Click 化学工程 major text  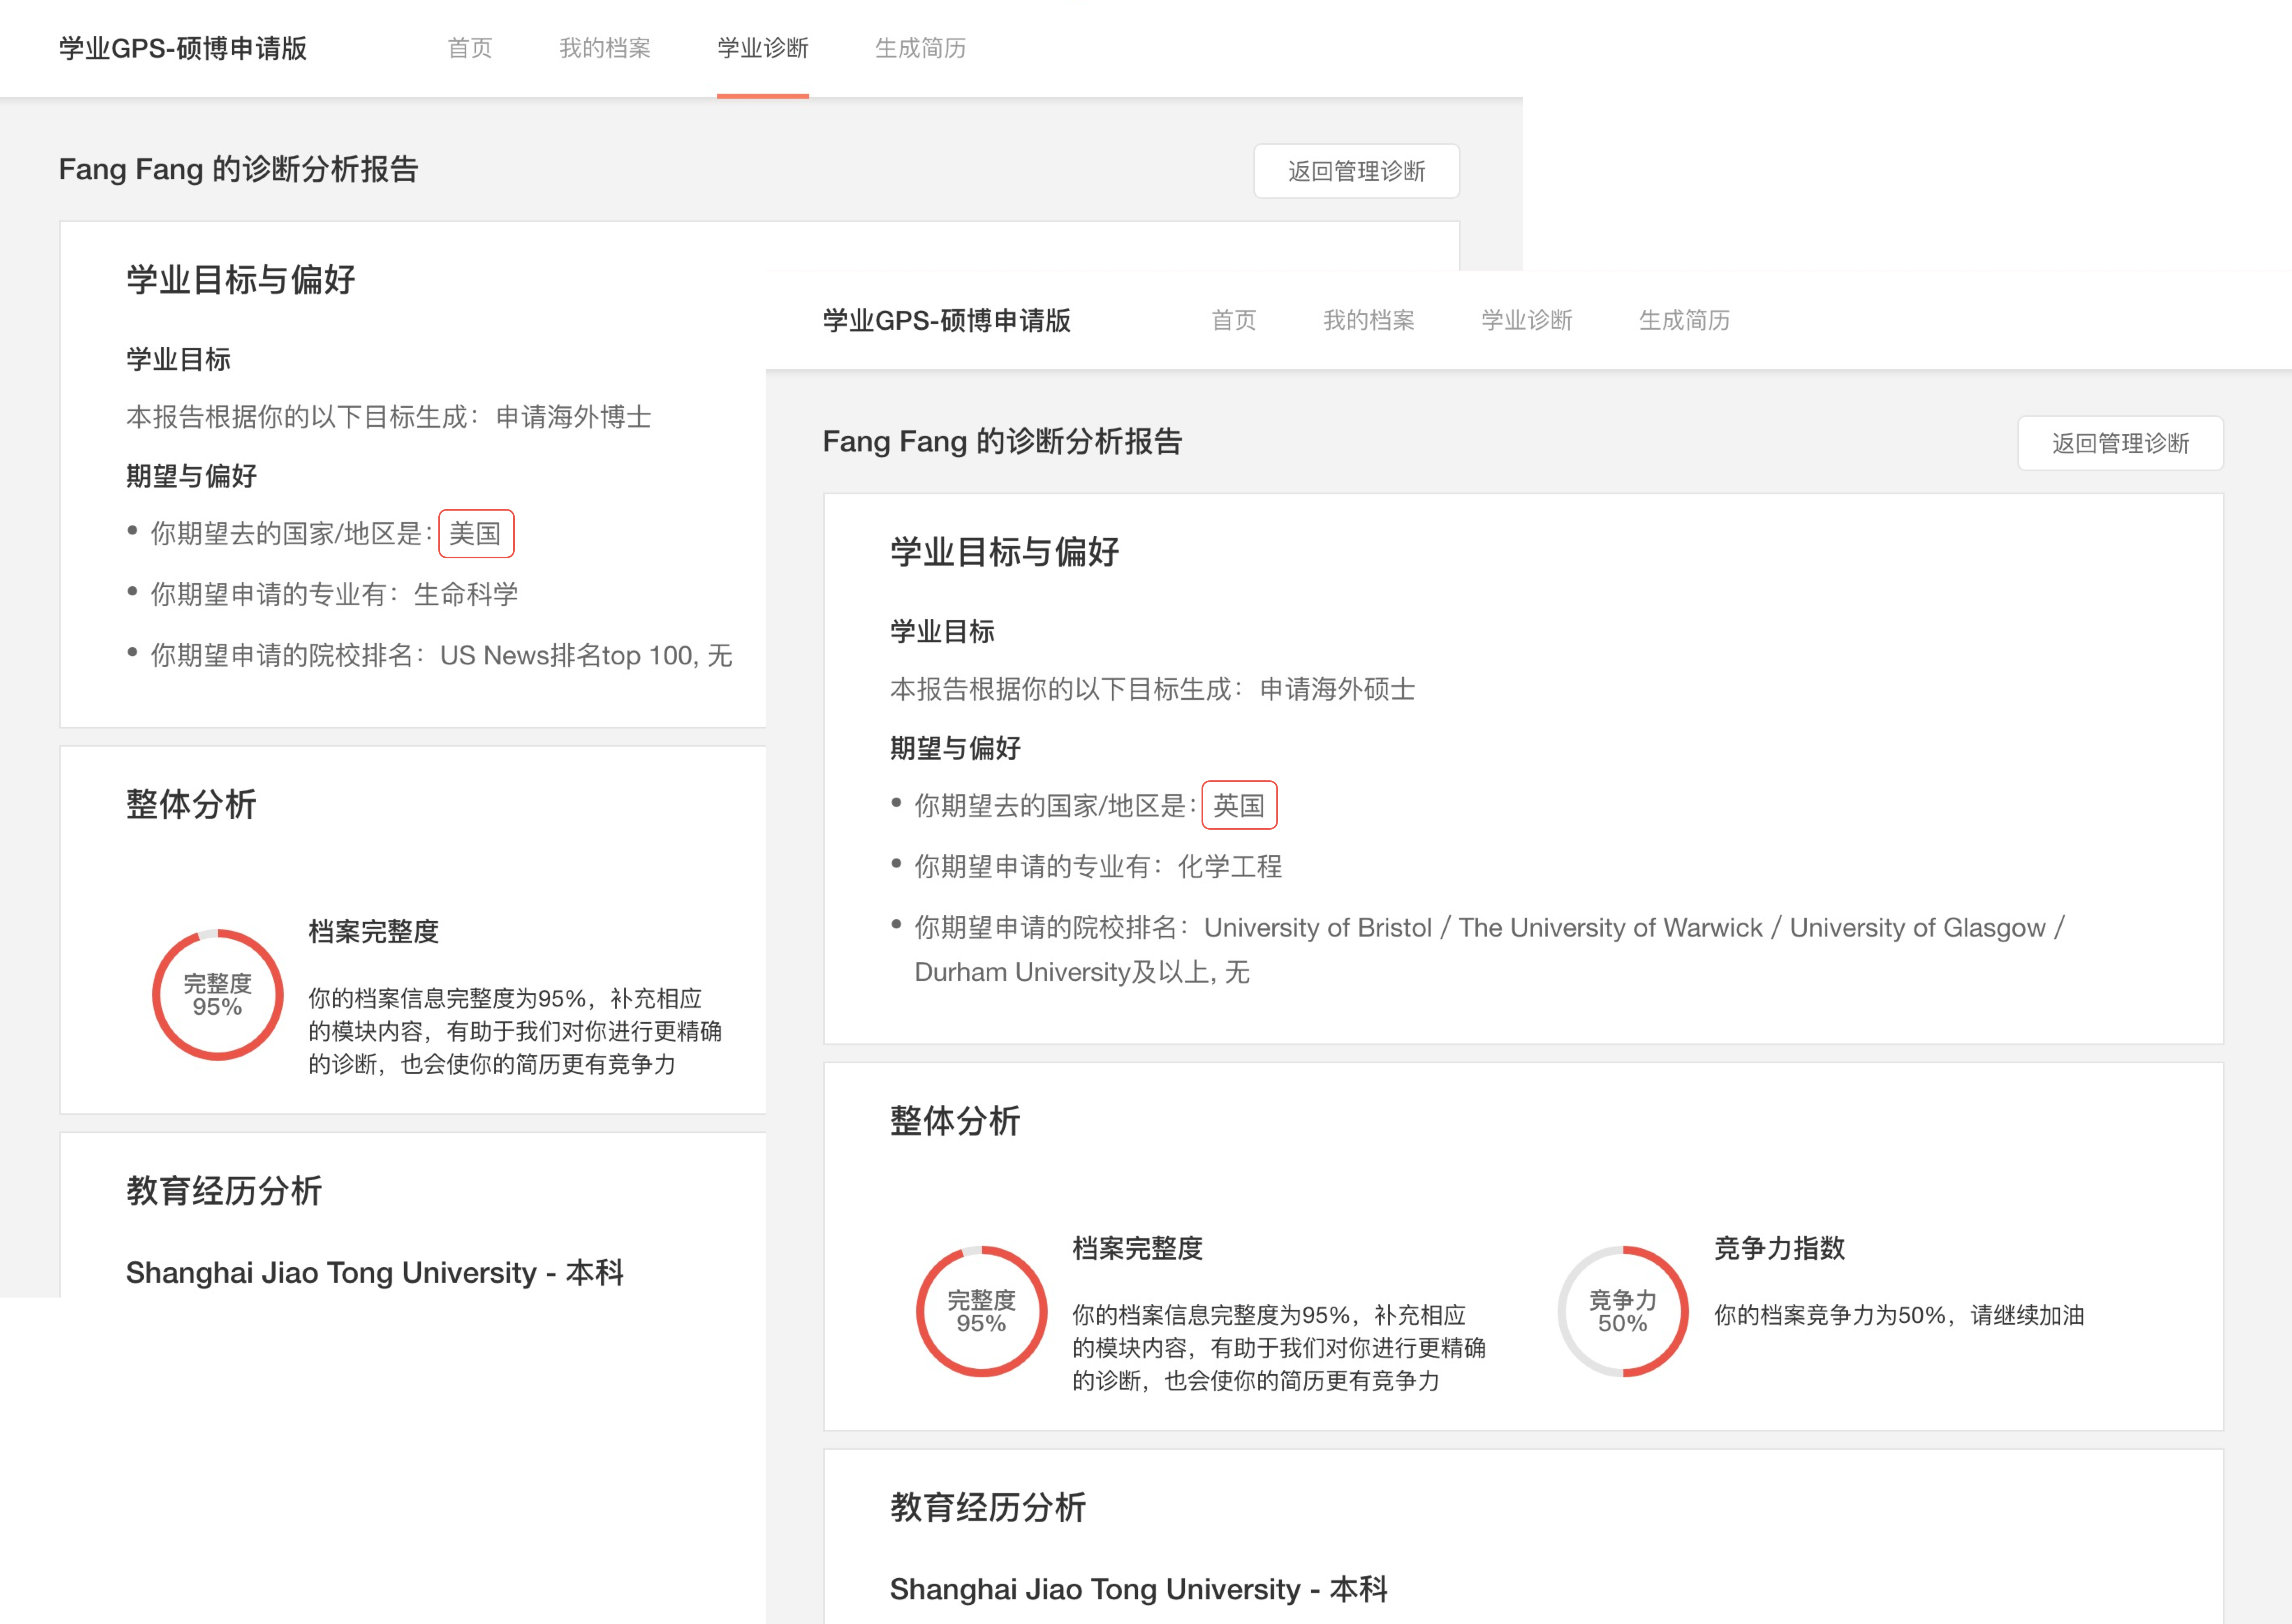pyautogui.click(x=1230, y=867)
